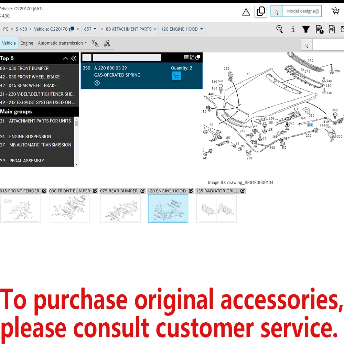Click part number A 220 880 03 29
This screenshot has width=344, height=344.
click(110, 68)
